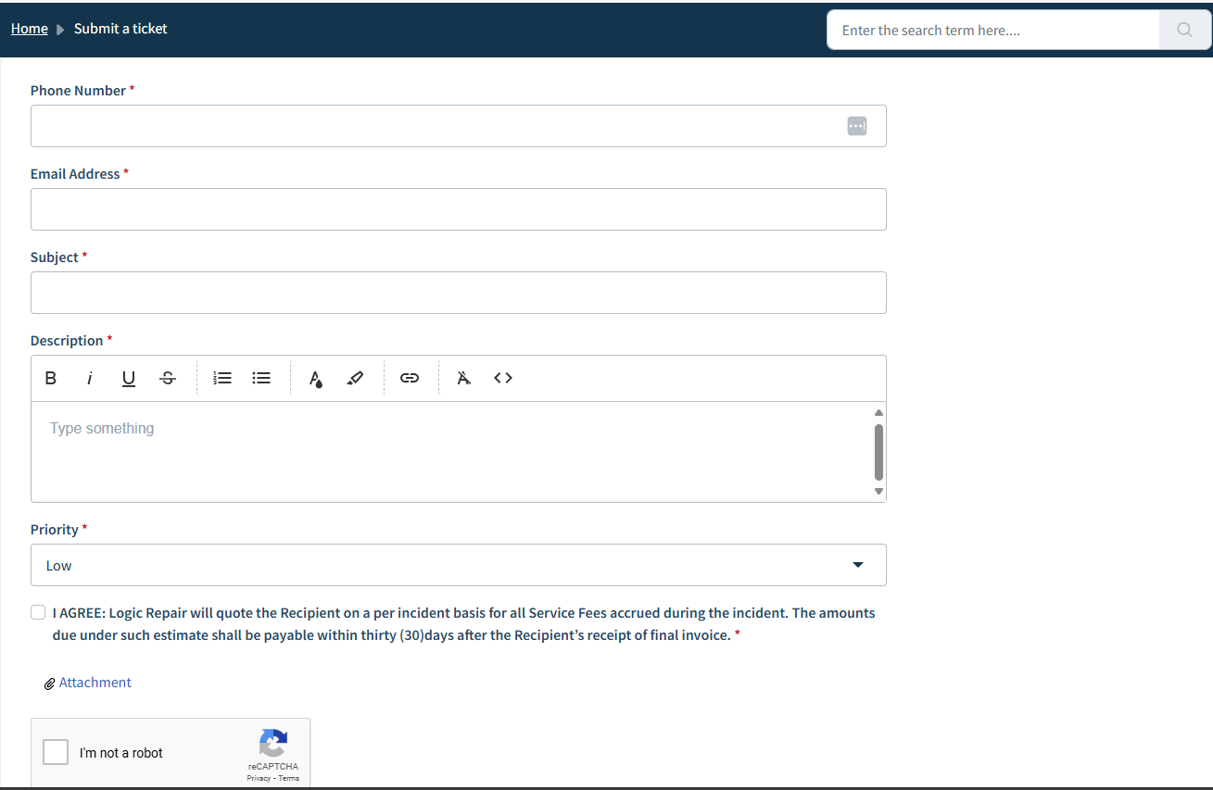Click the autofill icon in Phone Number field

857,126
